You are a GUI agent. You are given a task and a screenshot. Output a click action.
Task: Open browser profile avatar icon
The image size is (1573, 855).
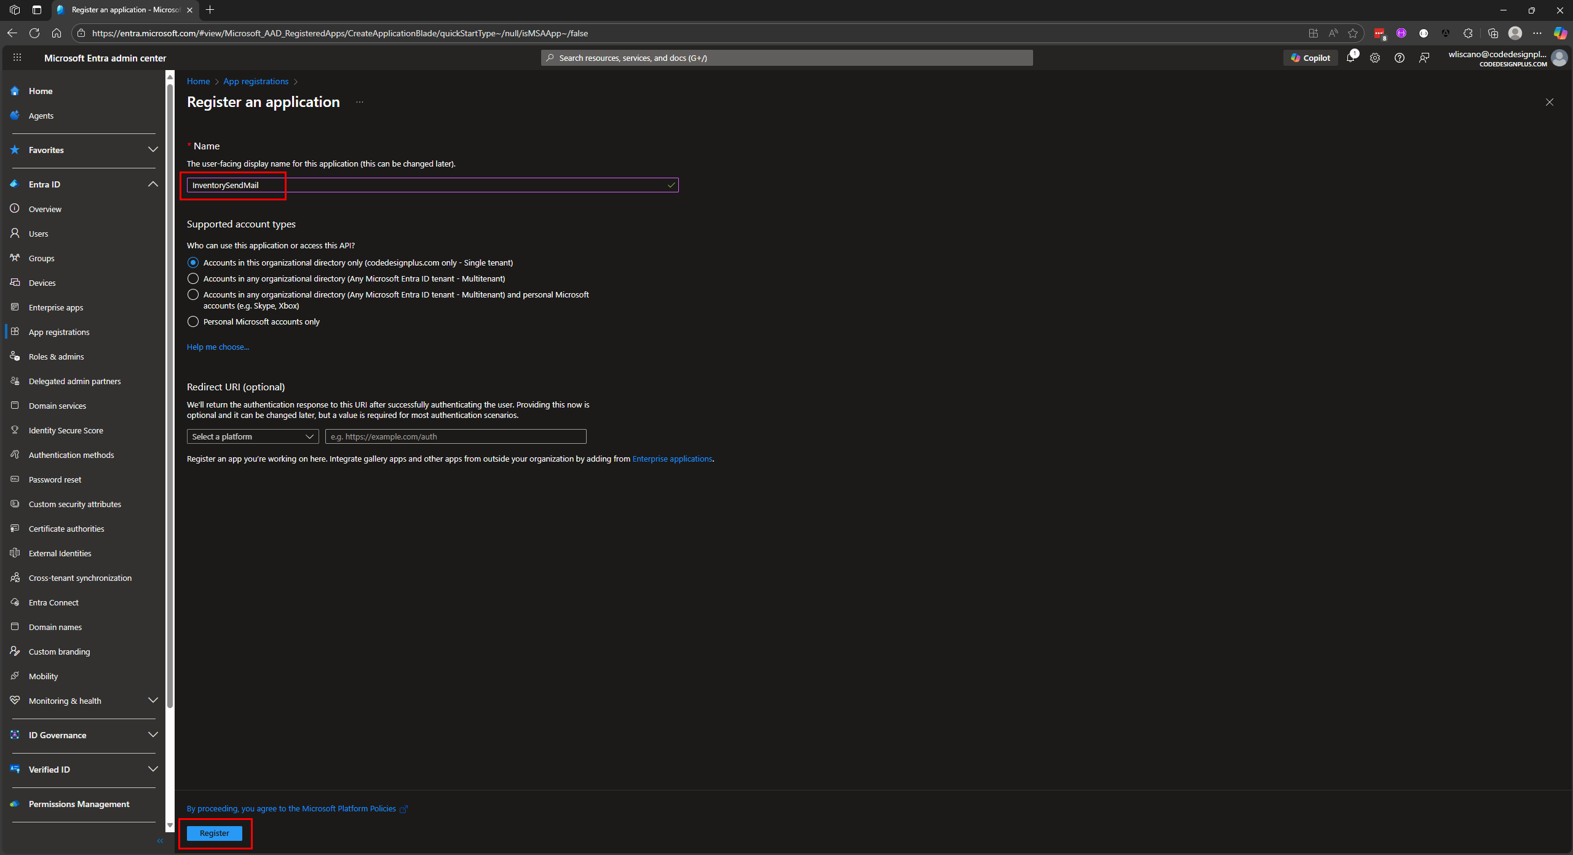1515,33
